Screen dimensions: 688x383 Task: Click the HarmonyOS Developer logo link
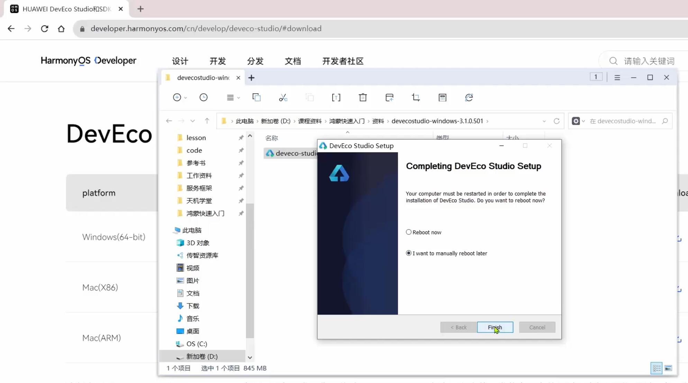pyautogui.click(x=89, y=60)
